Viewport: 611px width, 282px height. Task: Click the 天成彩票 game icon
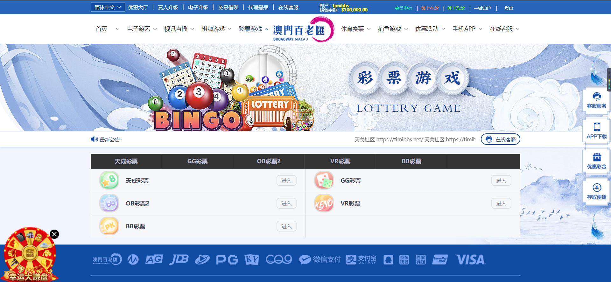tap(109, 180)
